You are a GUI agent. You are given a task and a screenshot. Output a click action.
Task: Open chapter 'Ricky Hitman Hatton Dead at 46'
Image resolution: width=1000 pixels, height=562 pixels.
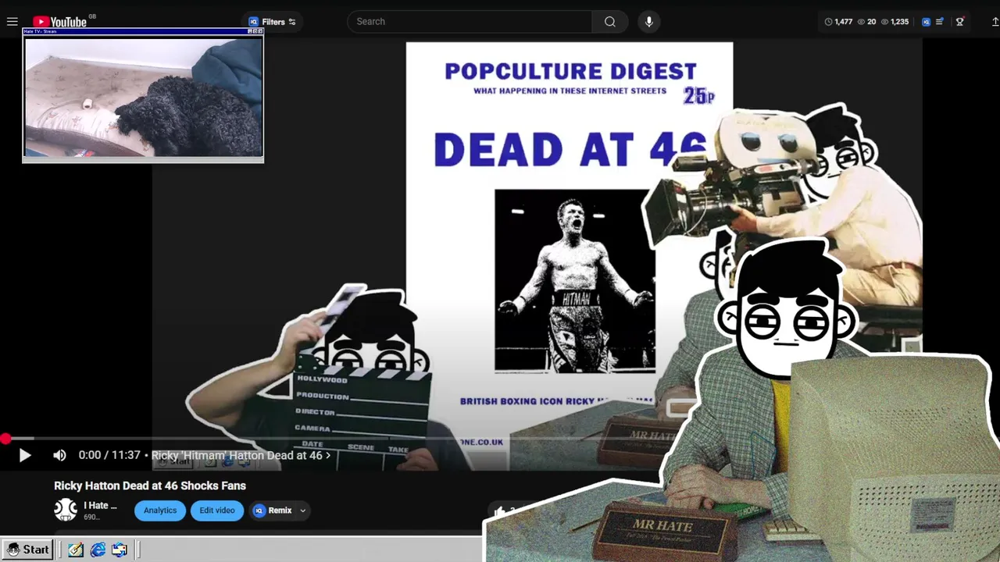click(241, 455)
